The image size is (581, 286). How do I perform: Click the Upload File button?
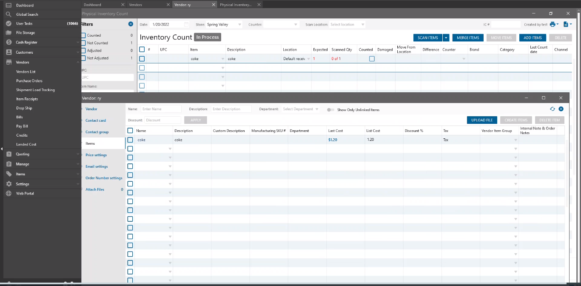coord(481,120)
